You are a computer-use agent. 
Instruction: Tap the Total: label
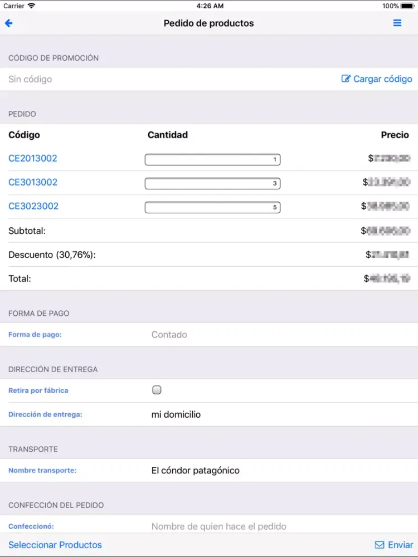point(20,278)
